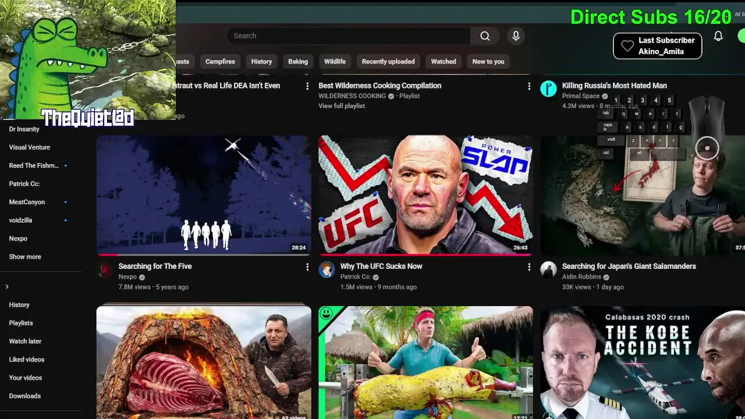This screenshot has height=419, width=745.
Task: Open Nexpo channel avatar under video
Action: click(105, 269)
